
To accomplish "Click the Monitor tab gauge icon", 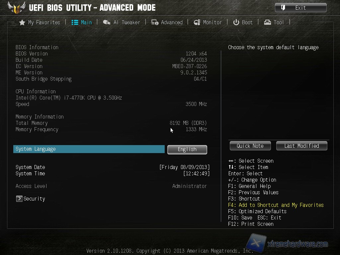I will point(197,22).
